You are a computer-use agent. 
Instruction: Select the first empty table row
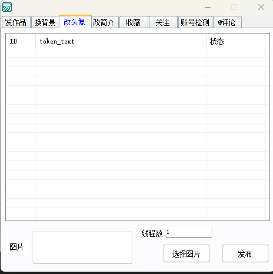coord(138,53)
